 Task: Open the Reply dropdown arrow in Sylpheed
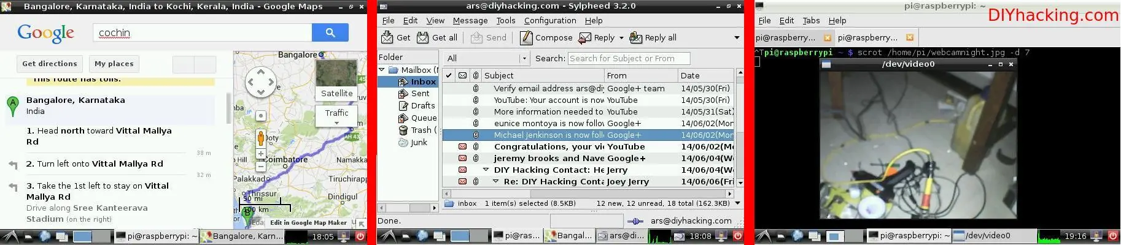point(621,38)
